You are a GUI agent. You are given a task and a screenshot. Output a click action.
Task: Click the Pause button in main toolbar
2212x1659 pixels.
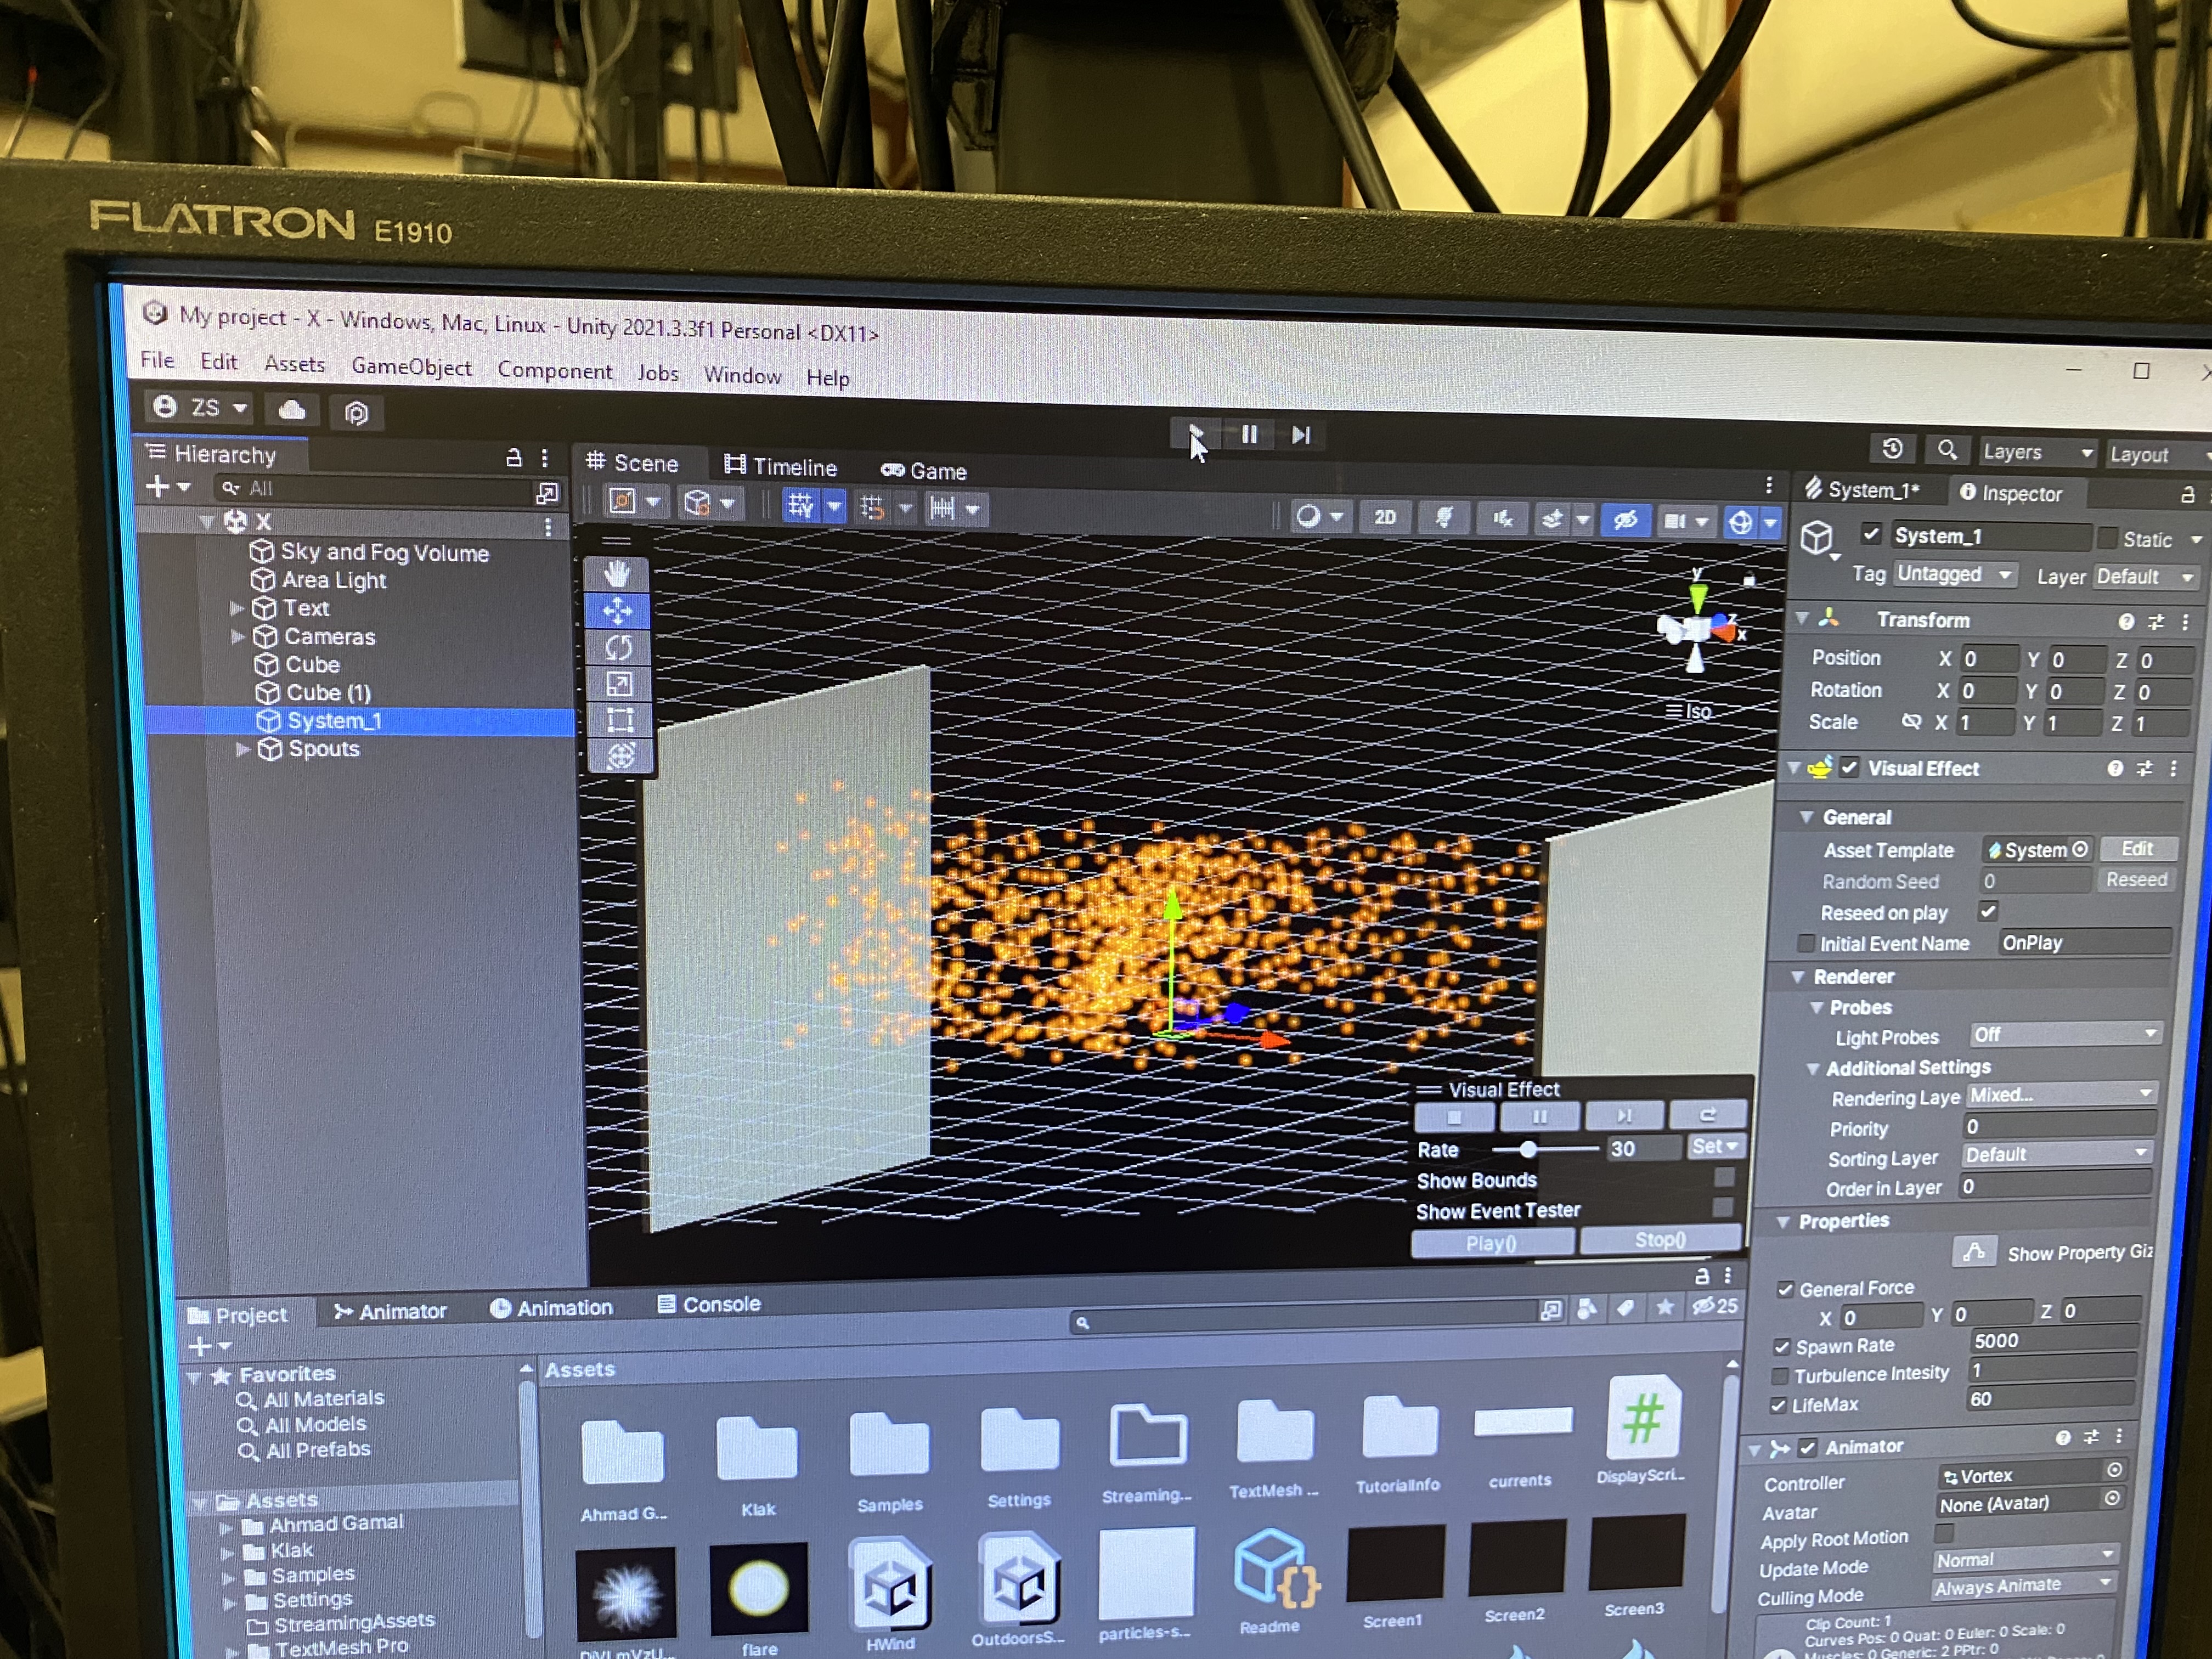click(x=1249, y=435)
